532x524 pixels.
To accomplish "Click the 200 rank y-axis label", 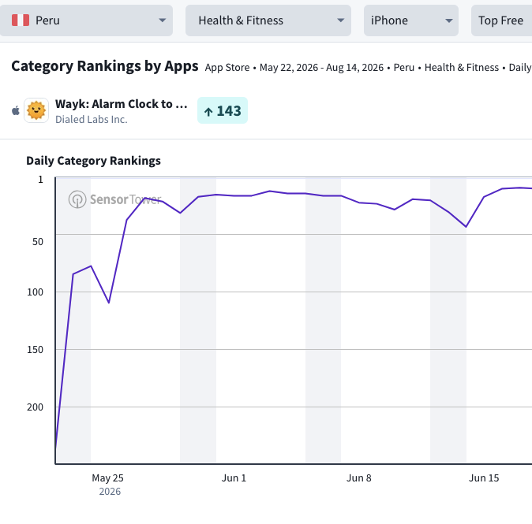I will pos(35,407).
